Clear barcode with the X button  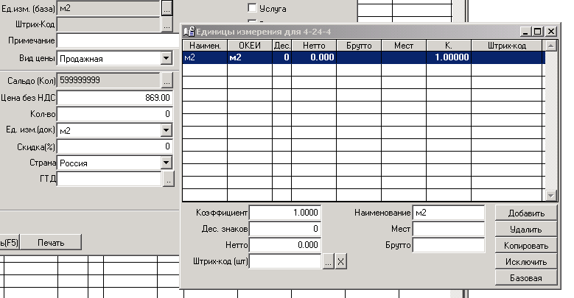(341, 261)
